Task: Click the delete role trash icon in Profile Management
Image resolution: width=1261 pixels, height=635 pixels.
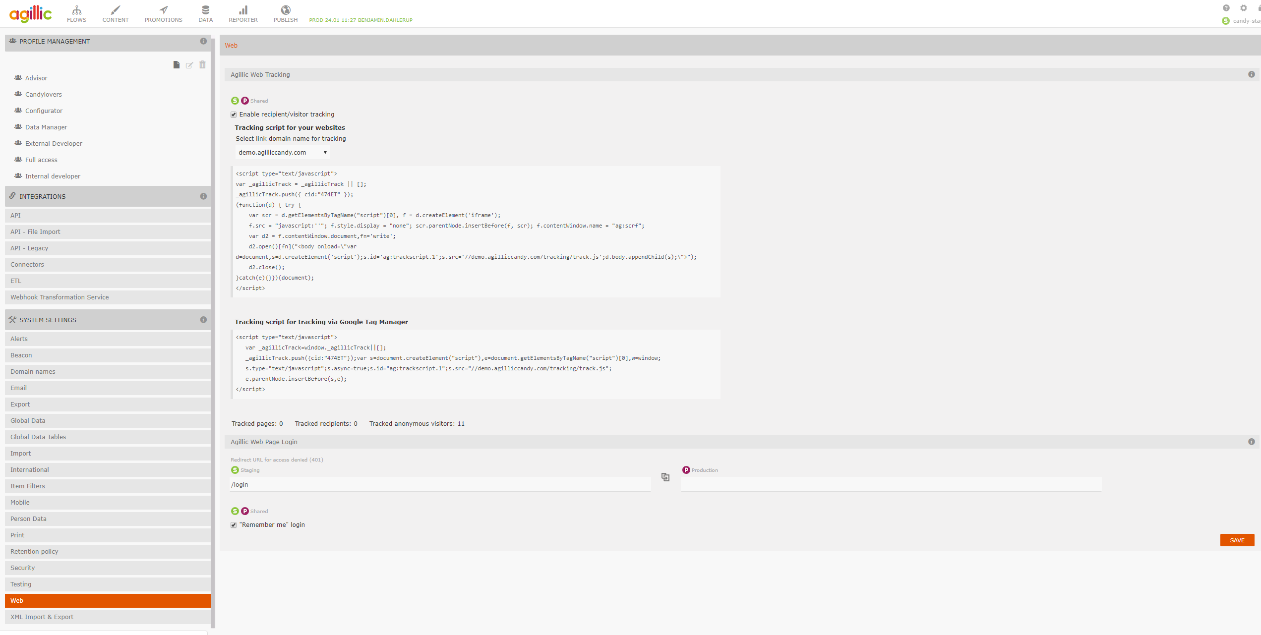Action: [202, 64]
